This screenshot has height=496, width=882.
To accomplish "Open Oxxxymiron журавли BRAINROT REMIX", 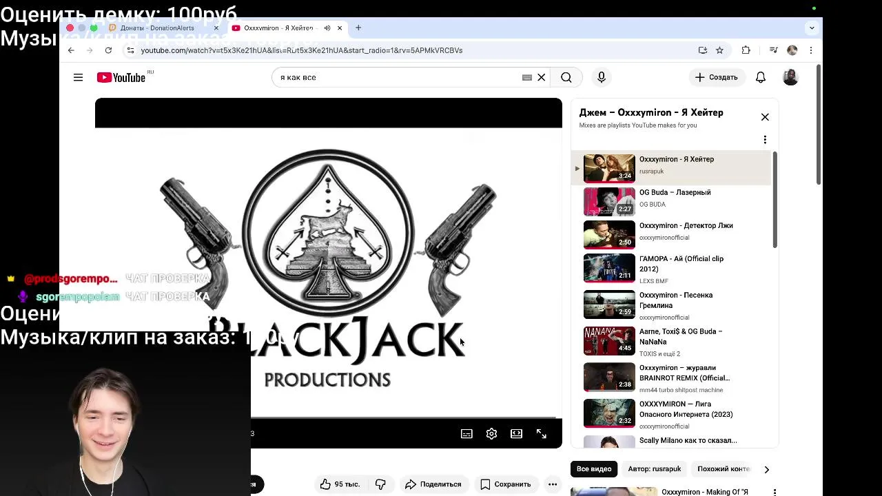I will [670, 378].
